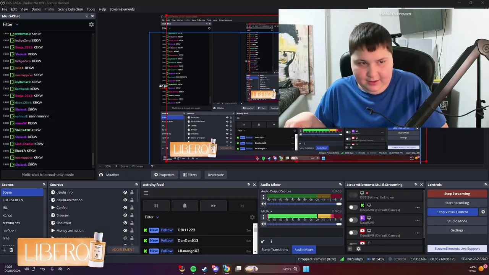Open StreamElements Live Support
The image size is (489, 275).
[x=457, y=249]
